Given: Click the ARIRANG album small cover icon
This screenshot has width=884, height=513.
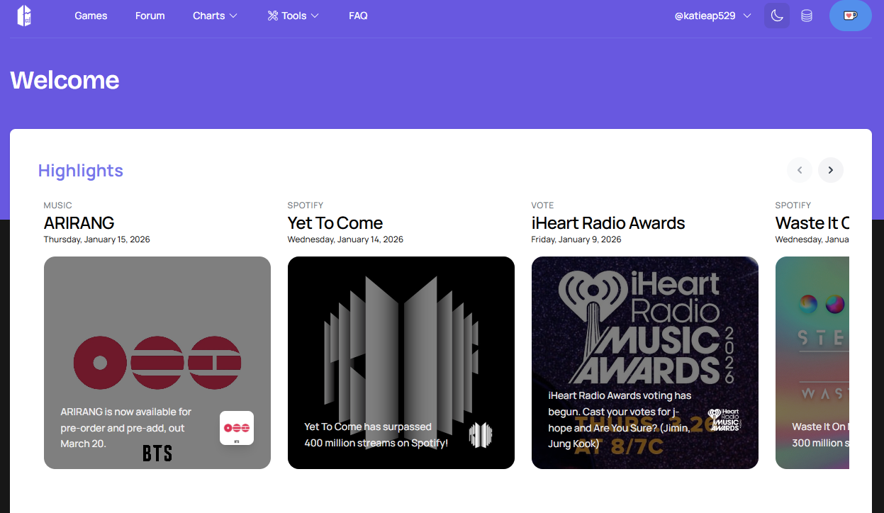Looking at the screenshot, I should click(237, 428).
